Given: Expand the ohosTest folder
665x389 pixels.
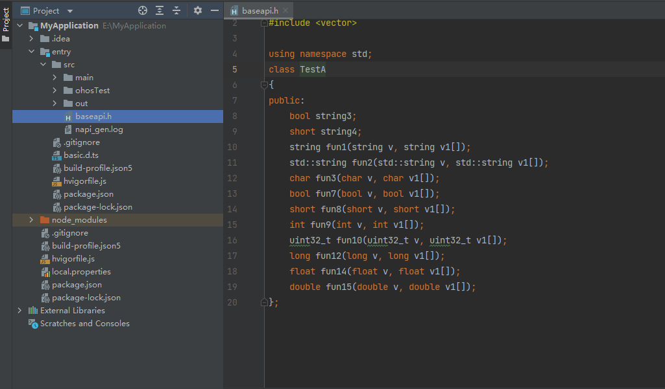Looking at the screenshot, I should coord(55,91).
